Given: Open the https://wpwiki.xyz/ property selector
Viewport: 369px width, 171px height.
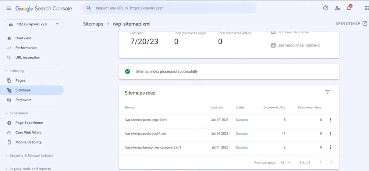Looking at the screenshot, I should (x=34, y=24).
